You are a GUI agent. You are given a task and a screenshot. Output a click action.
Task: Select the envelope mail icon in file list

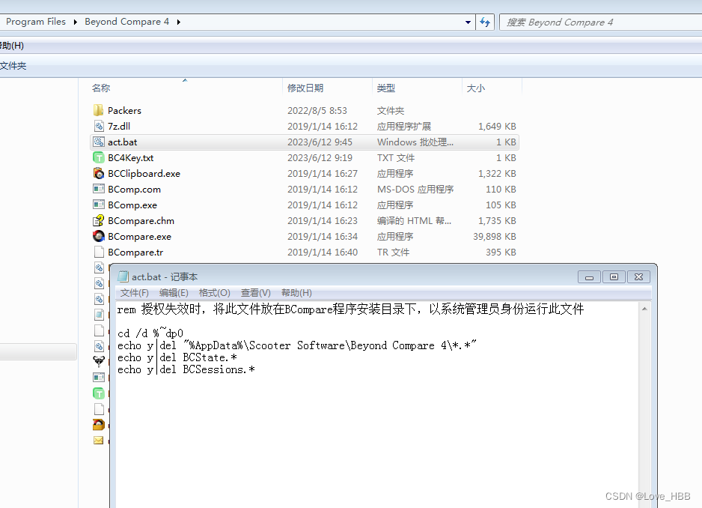[x=99, y=441]
